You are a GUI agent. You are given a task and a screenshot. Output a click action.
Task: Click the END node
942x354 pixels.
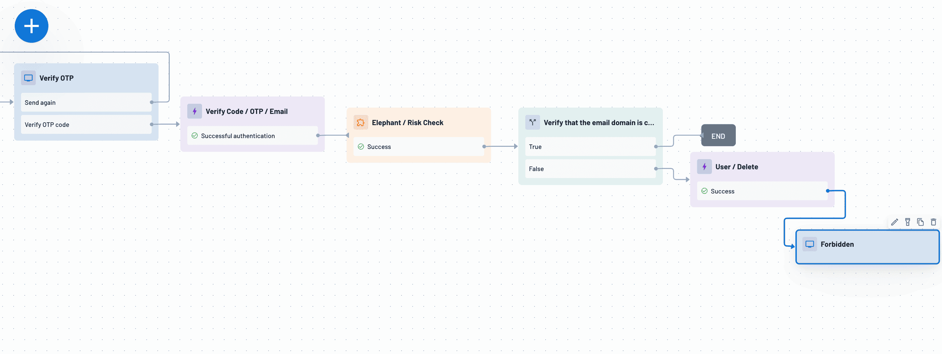[718, 135]
